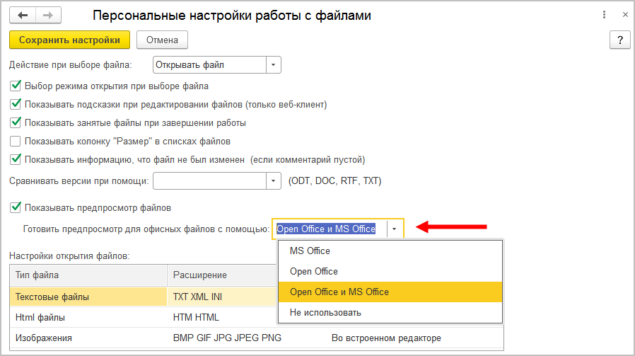Enable the "Показывать колонку Размер" checkbox

click(16, 141)
